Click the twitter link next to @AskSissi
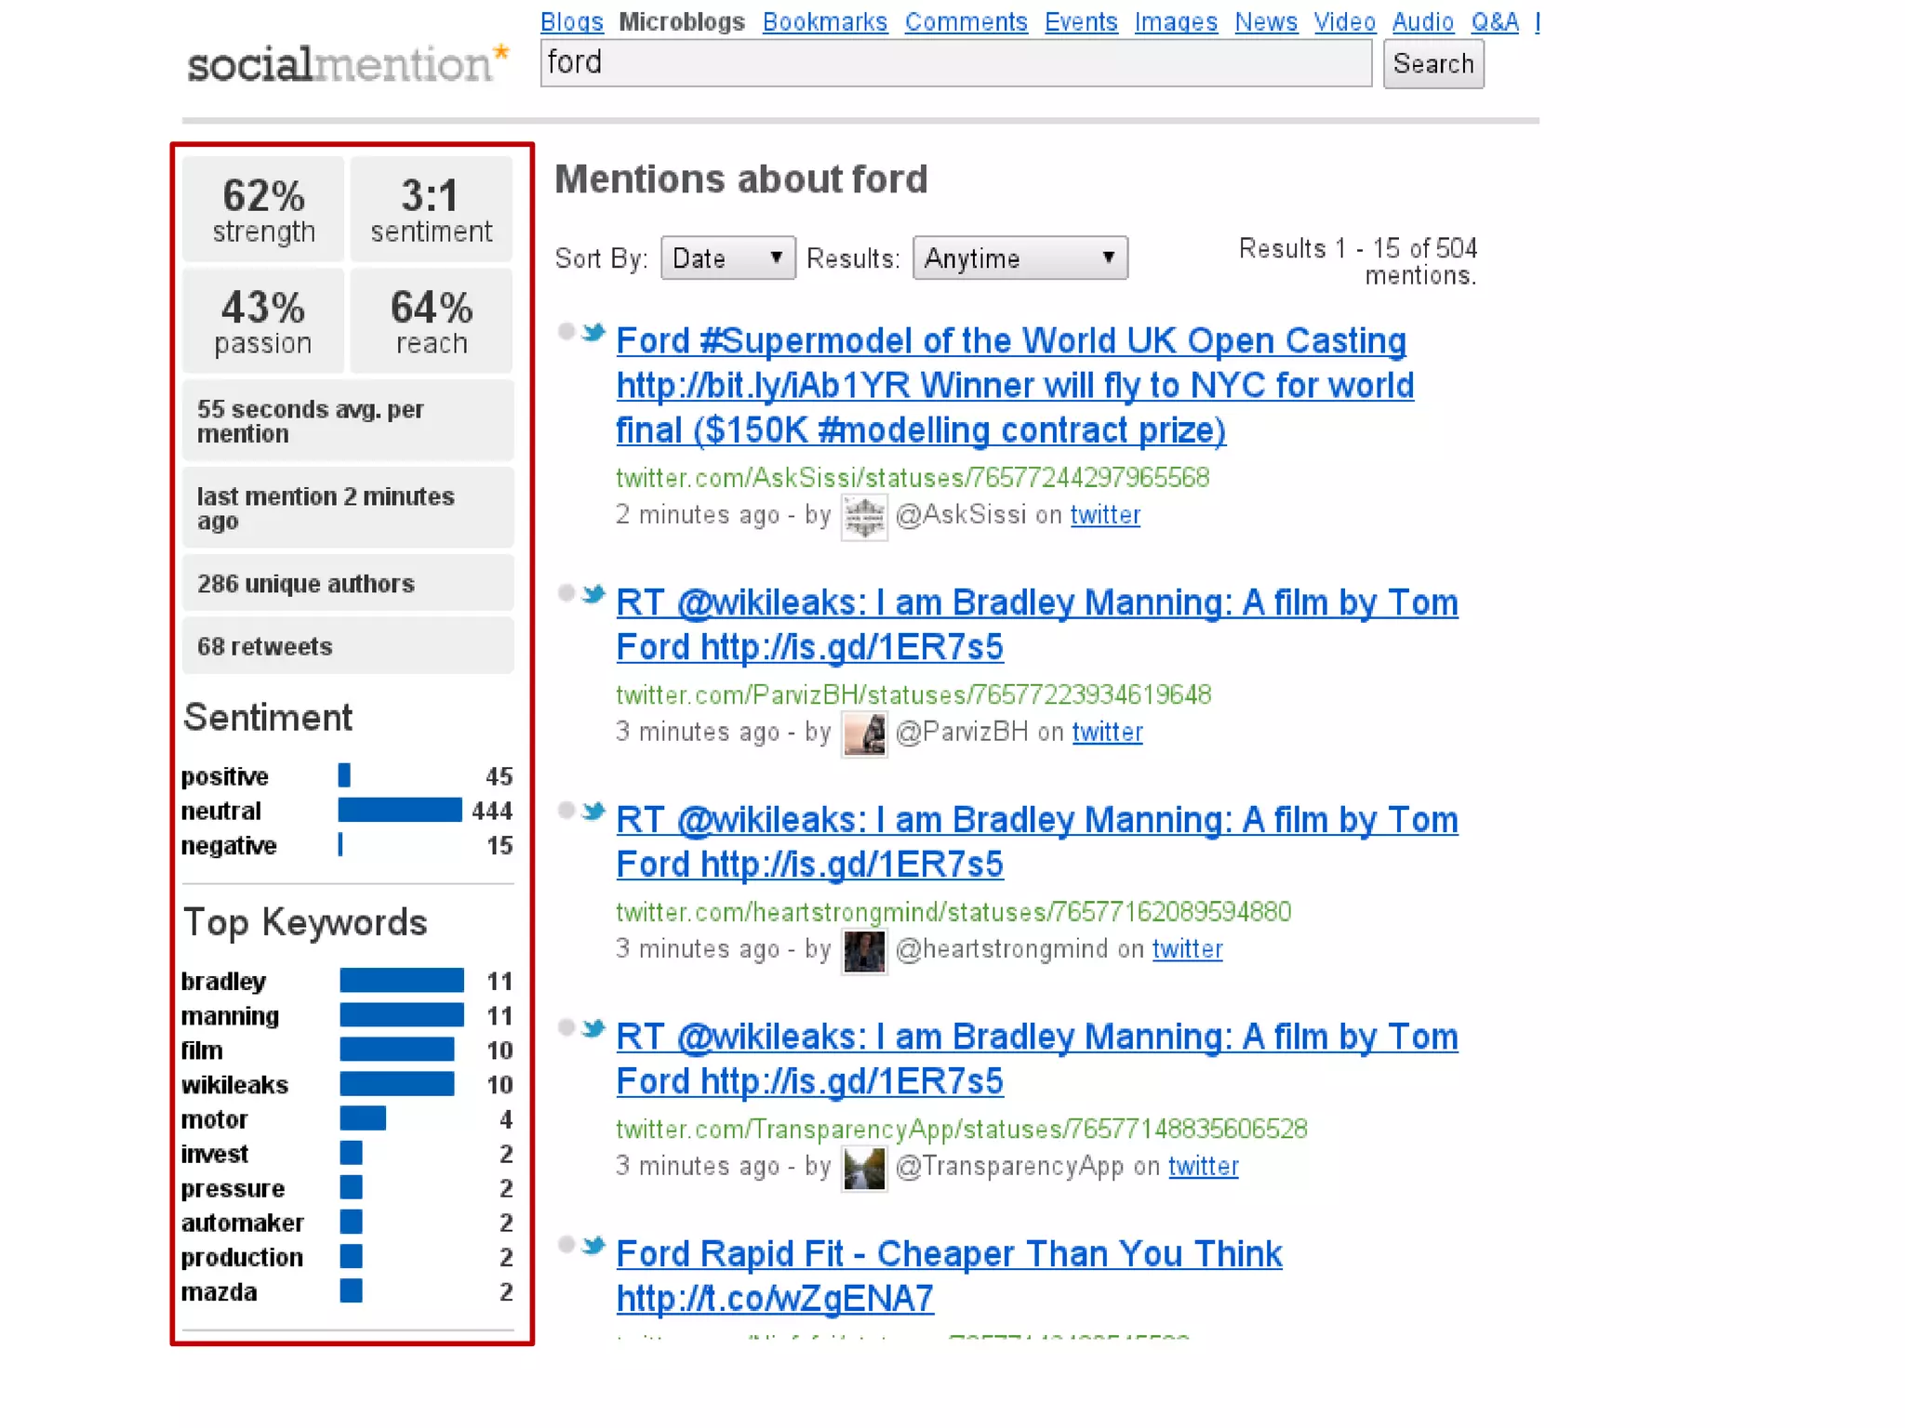 [1104, 515]
